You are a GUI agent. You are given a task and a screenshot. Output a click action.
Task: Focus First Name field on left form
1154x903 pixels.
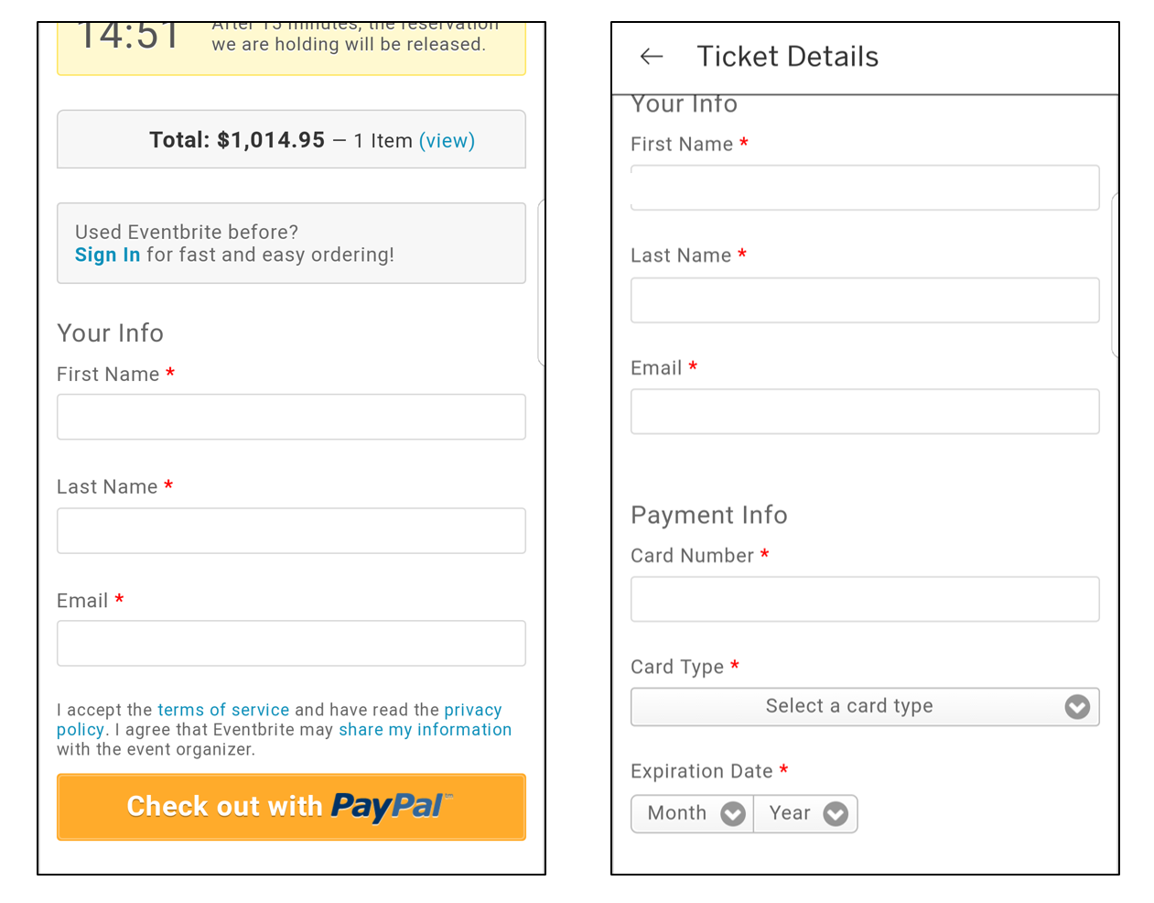pos(291,417)
